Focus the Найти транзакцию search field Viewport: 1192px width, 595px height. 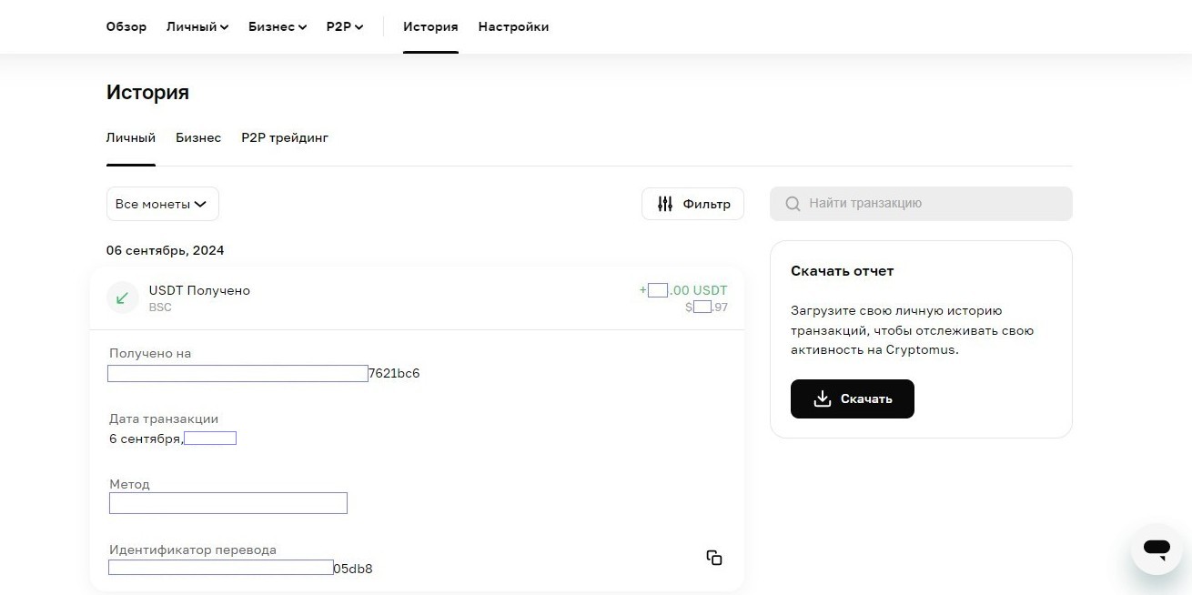click(x=921, y=204)
